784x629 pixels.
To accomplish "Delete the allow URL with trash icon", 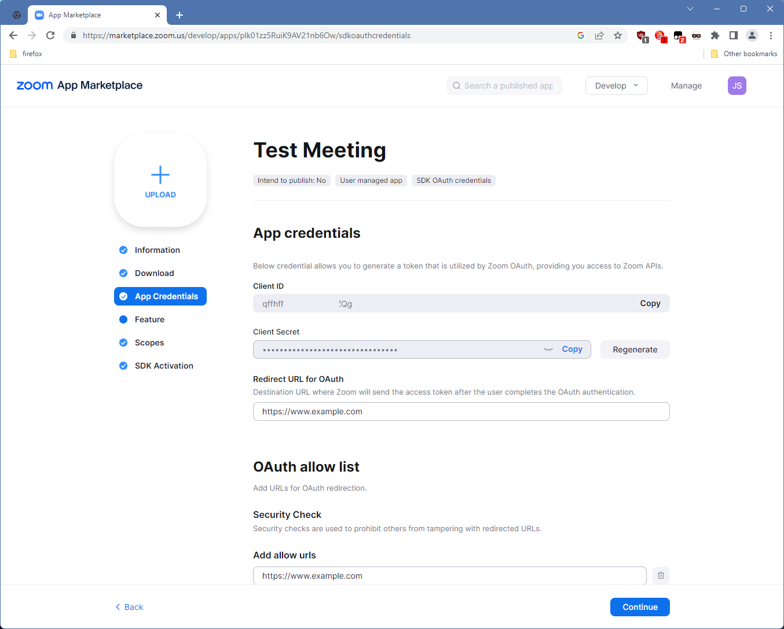I will 661,576.
